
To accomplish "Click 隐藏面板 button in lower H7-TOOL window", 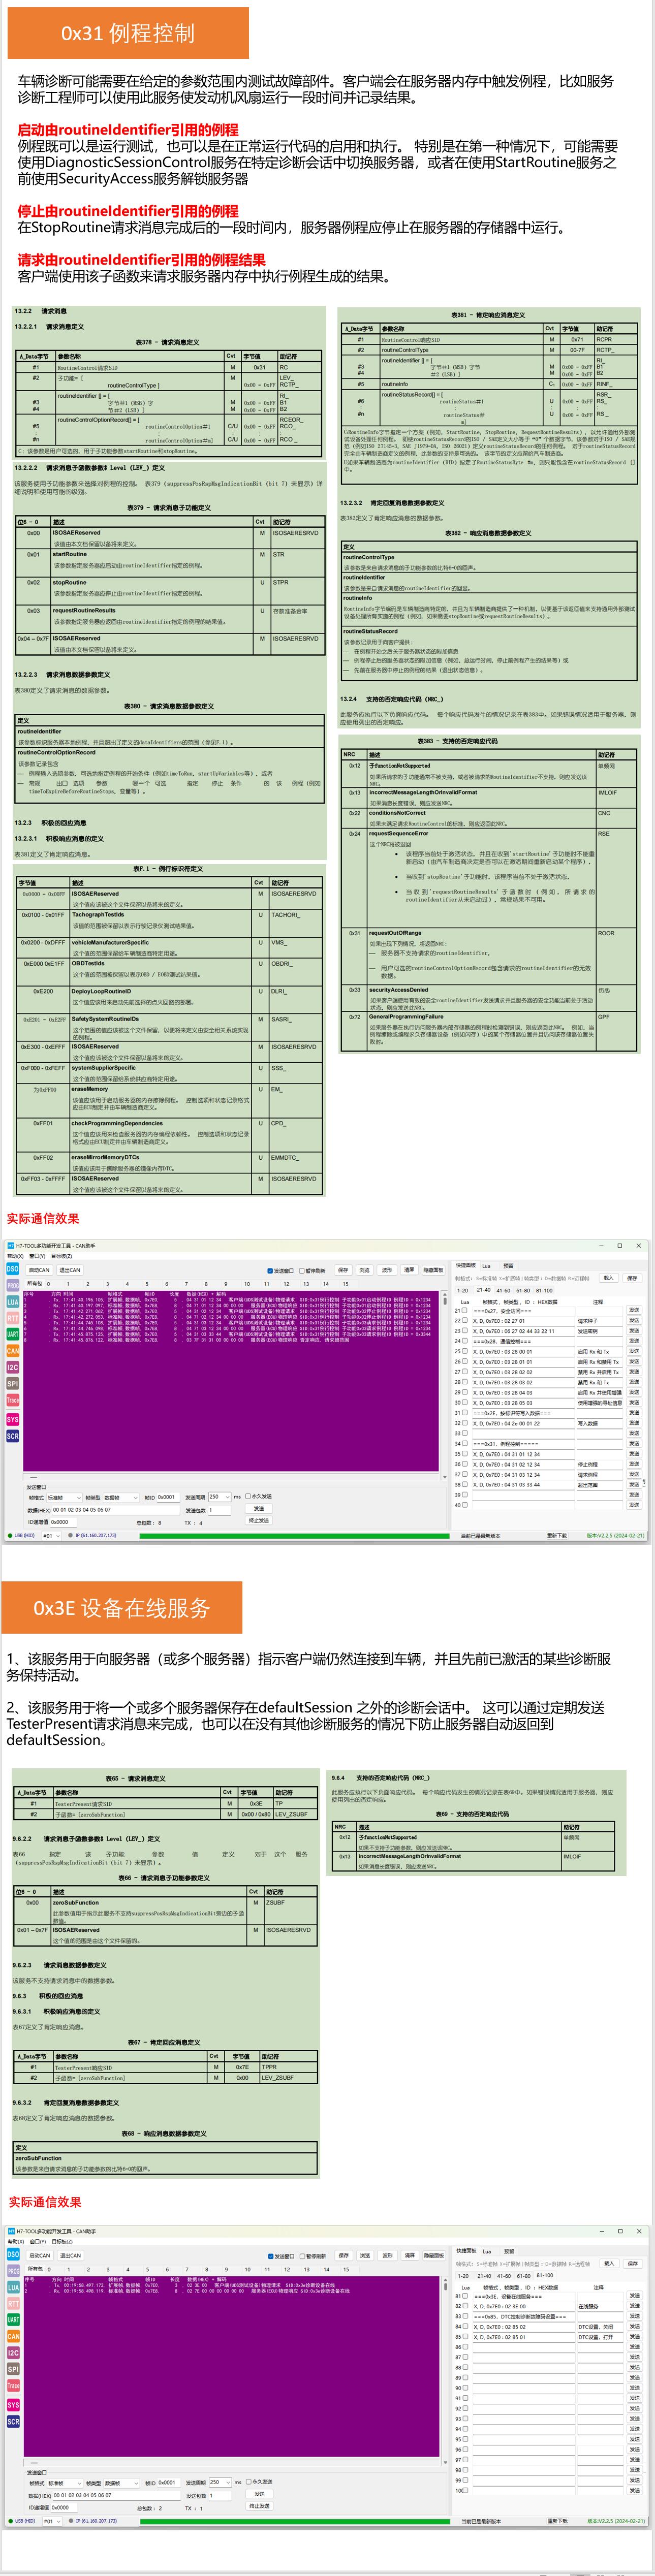I will 433,2256.
